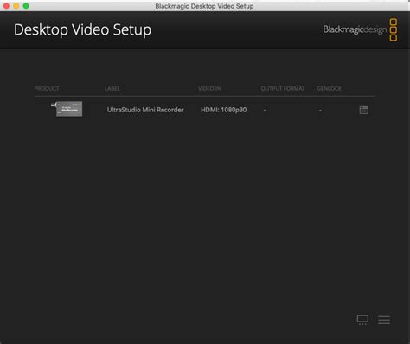Close the Blackmagic Desktop Video Setup window
410x344 pixels.
point(7,6)
